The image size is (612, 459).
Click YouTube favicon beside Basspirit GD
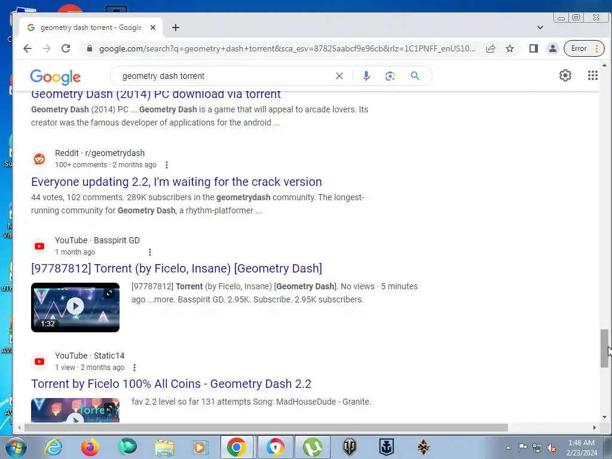[39, 246]
